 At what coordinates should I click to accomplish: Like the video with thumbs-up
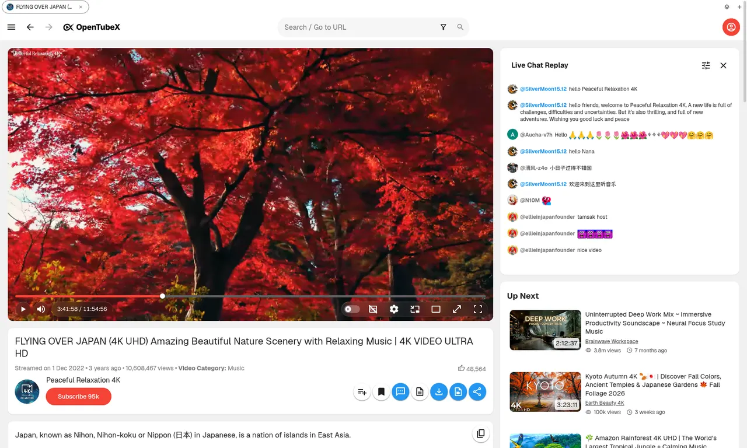pyautogui.click(x=462, y=368)
